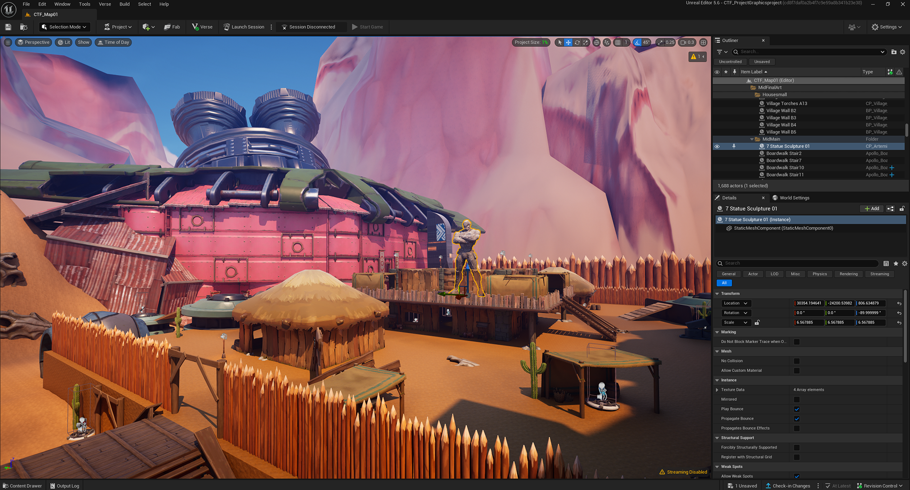Image resolution: width=910 pixels, height=490 pixels.
Task: Filter details by the Physics category
Action: (819, 274)
